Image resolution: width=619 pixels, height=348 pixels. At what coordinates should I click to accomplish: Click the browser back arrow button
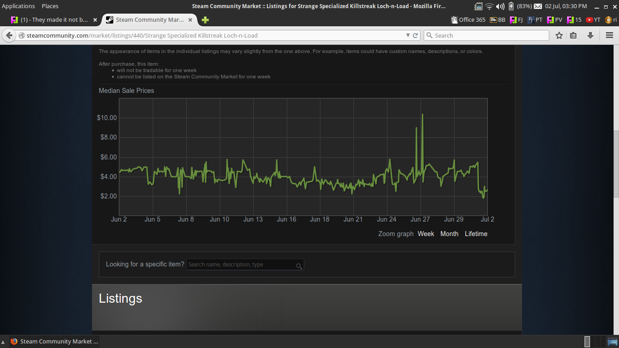click(9, 35)
